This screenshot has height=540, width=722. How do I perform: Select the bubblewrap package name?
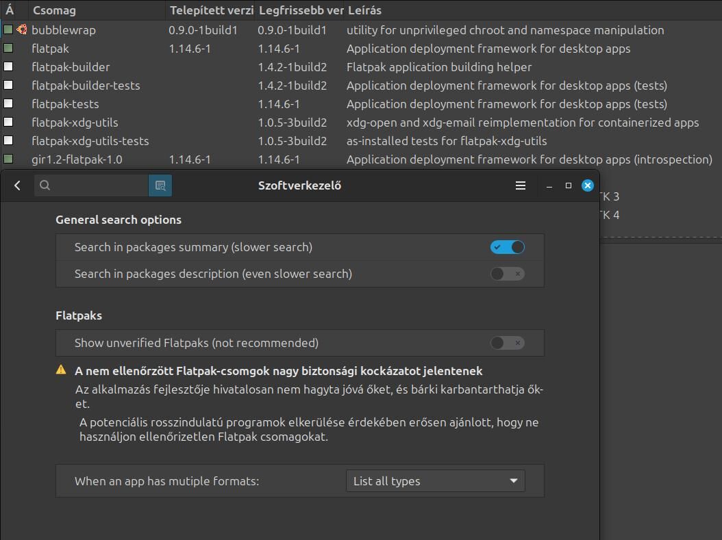pos(64,30)
